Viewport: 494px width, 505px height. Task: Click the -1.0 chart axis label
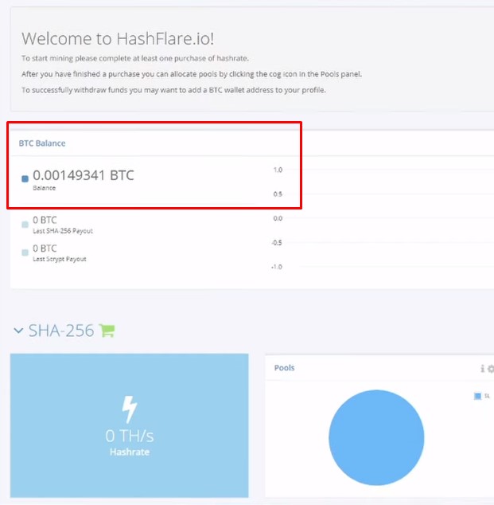277,267
